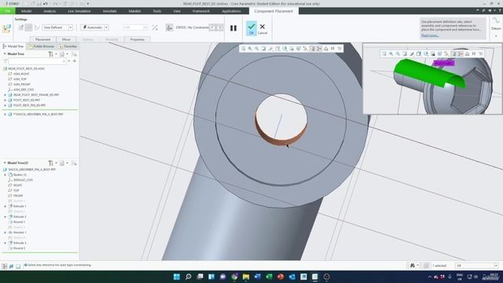
Task: Switch to the Model ribbon tab
Action: click(26, 11)
